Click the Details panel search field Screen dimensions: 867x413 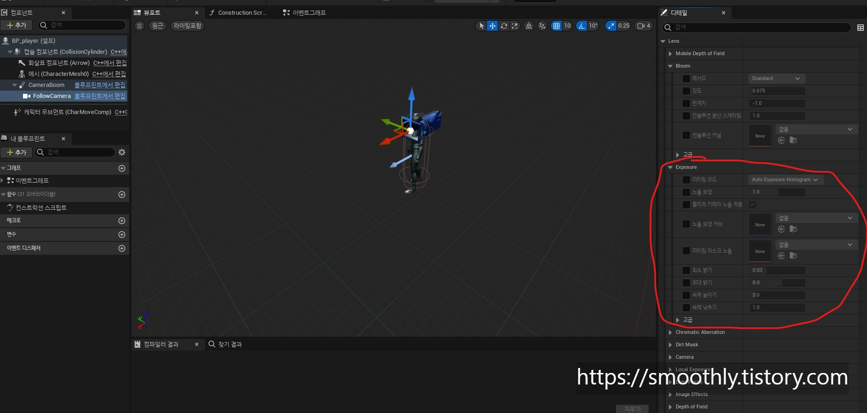point(757,28)
